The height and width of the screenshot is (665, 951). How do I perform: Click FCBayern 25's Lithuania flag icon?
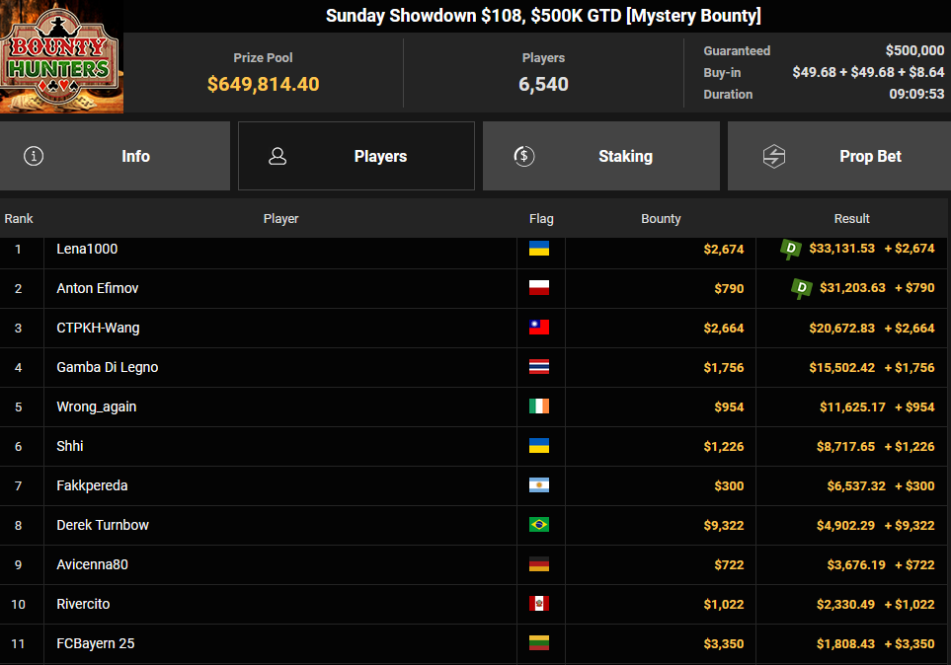(x=539, y=643)
